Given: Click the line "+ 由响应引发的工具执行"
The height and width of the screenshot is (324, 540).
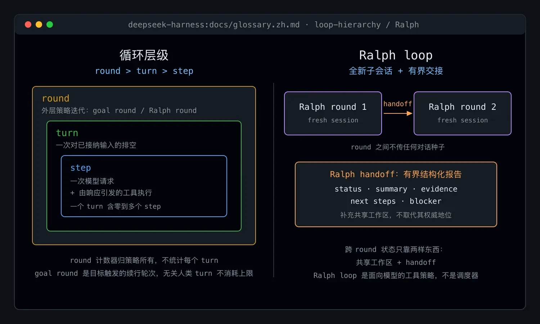Looking at the screenshot, I should tap(111, 193).
